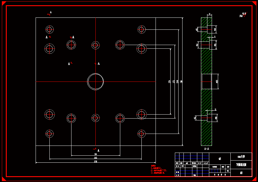Image resolution: width=258 pixels, height=182 pixels.
Task: Select the green hatched section view body
Action: tap(206, 82)
